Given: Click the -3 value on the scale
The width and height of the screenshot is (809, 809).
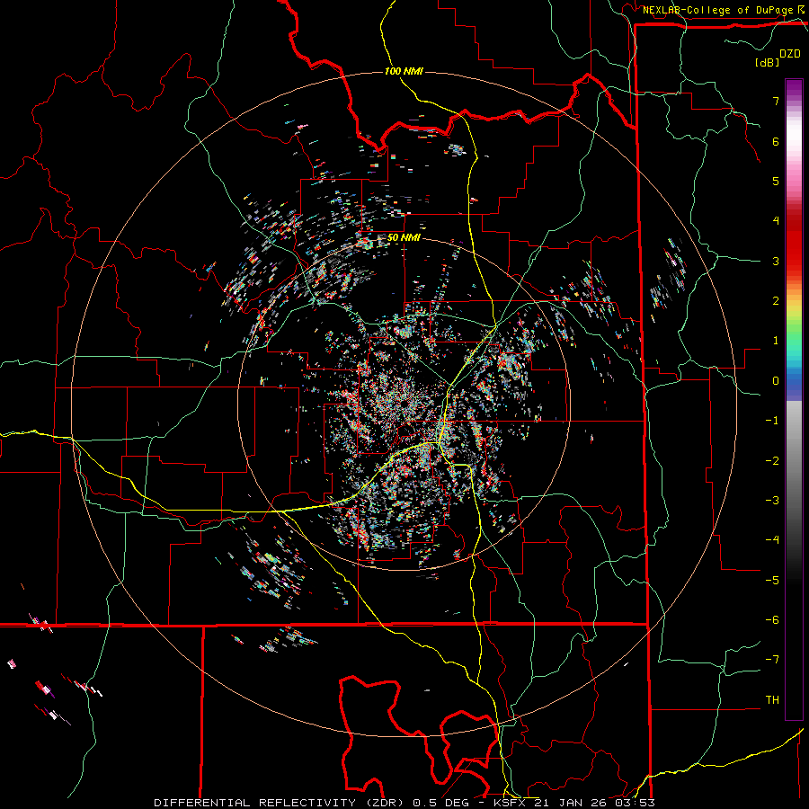Looking at the screenshot, I should 772,501.
